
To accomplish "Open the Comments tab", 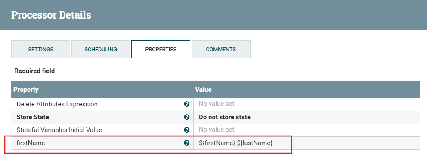I will click(x=221, y=50).
